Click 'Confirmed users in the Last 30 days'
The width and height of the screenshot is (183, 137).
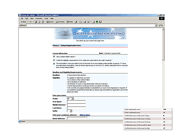147,122
